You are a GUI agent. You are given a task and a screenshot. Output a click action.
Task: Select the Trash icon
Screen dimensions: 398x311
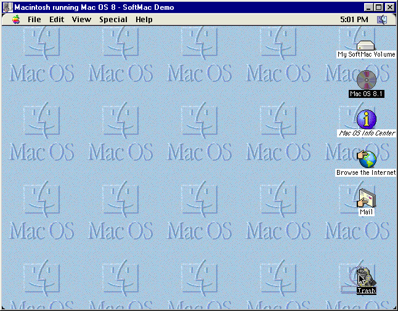pos(367,277)
